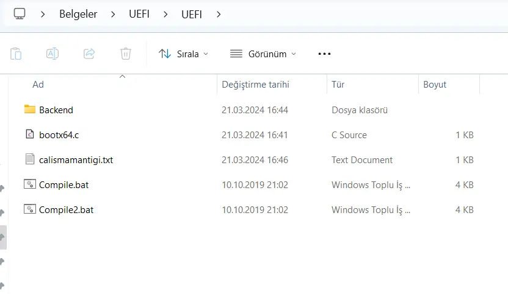Image resolution: width=508 pixels, height=294 pixels.
Task: Click the 4 KB size of Compile2.bat
Action: click(x=465, y=209)
